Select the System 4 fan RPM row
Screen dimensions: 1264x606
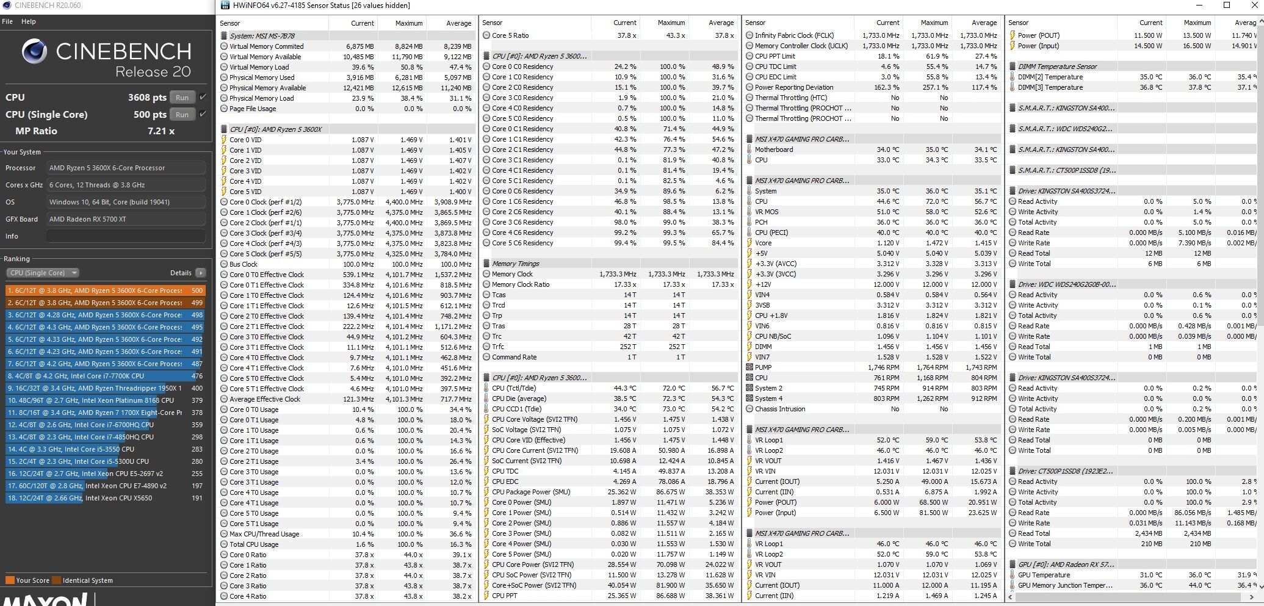pyautogui.click(x=872, y=399)
